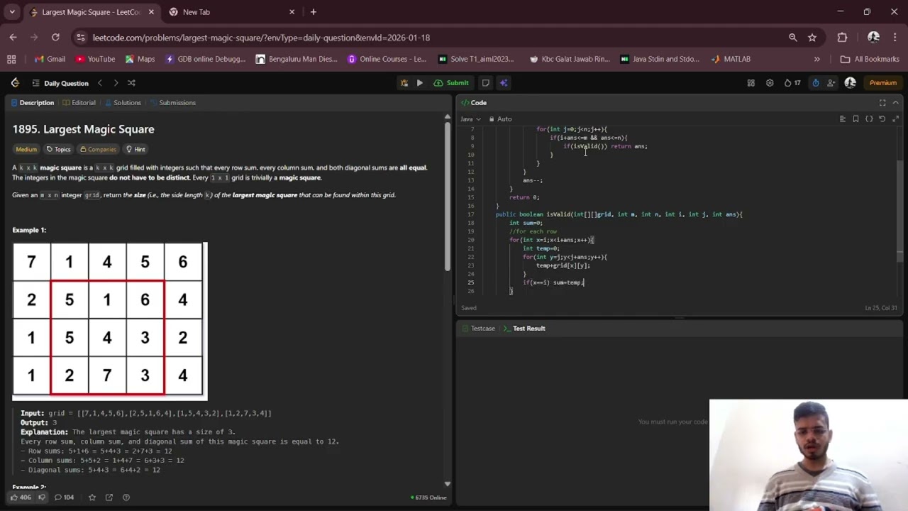This screenshot has height=511, width=908.
Task: Open the question mark feedback icon
Action: pos(126,498)
